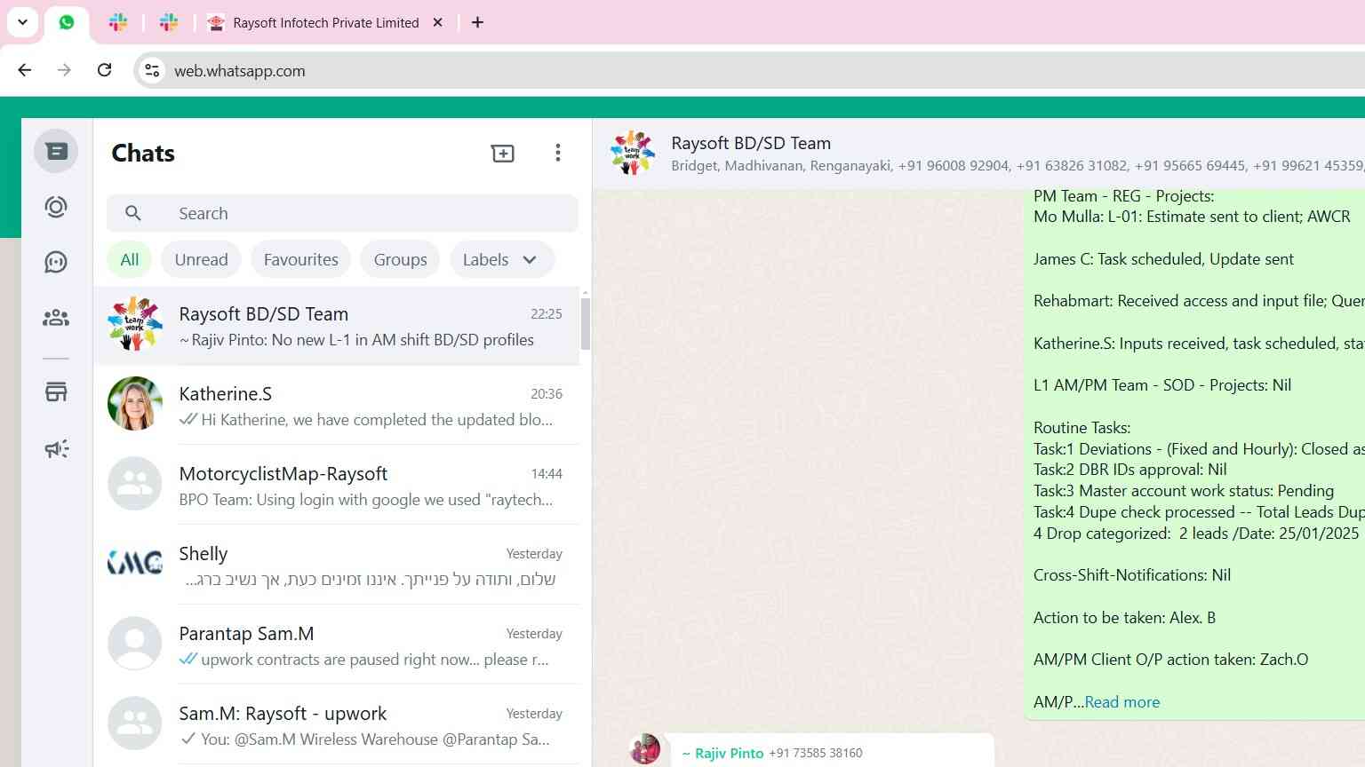
Task: Switch to the first Slack browser tab
Action: pyautogui.click(x=118, y=22)
